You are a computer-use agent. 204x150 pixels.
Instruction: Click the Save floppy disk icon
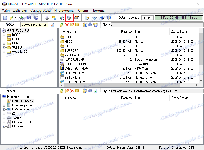pyautogui.click(x=29, y=18)
